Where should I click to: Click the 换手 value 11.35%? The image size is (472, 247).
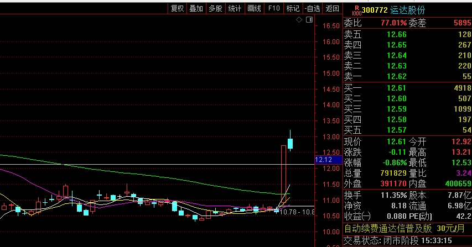coord(394,195)
